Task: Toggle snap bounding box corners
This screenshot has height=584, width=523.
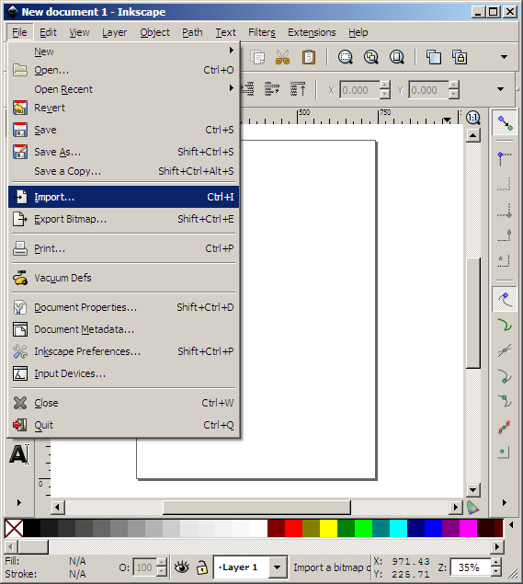Action: coord(505,158)
